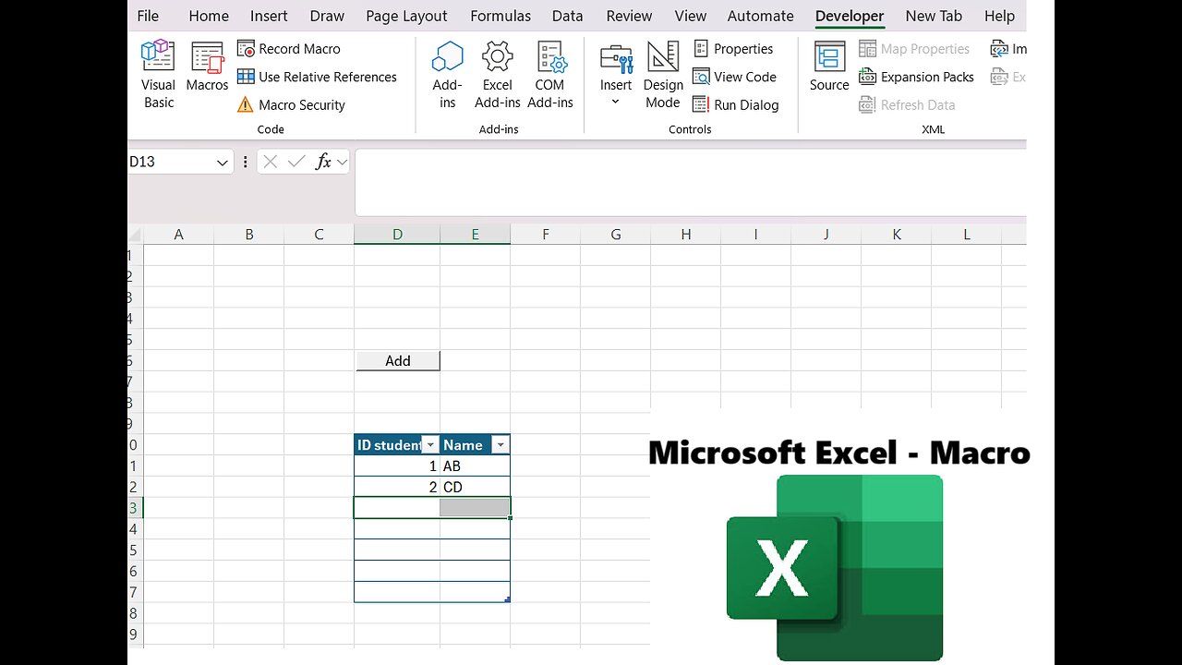Switch to the Draw tab
This screenshot has height=665, width=1182.
tap(327, 16)
